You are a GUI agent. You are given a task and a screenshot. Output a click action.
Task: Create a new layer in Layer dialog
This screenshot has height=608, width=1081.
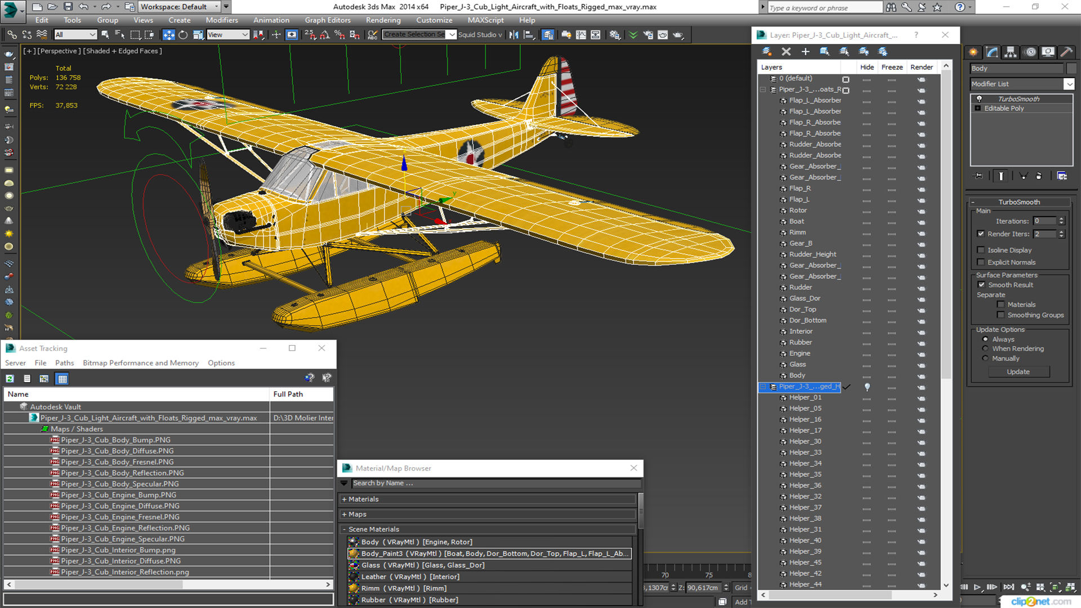(x=767, y=51)
